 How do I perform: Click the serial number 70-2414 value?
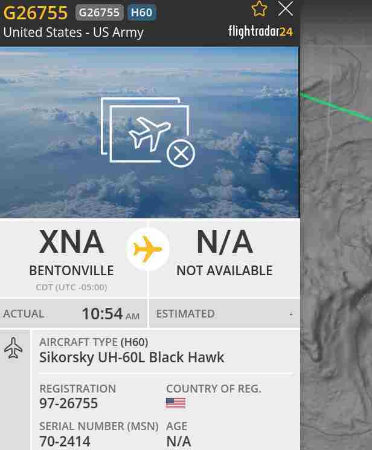point(65,442)
